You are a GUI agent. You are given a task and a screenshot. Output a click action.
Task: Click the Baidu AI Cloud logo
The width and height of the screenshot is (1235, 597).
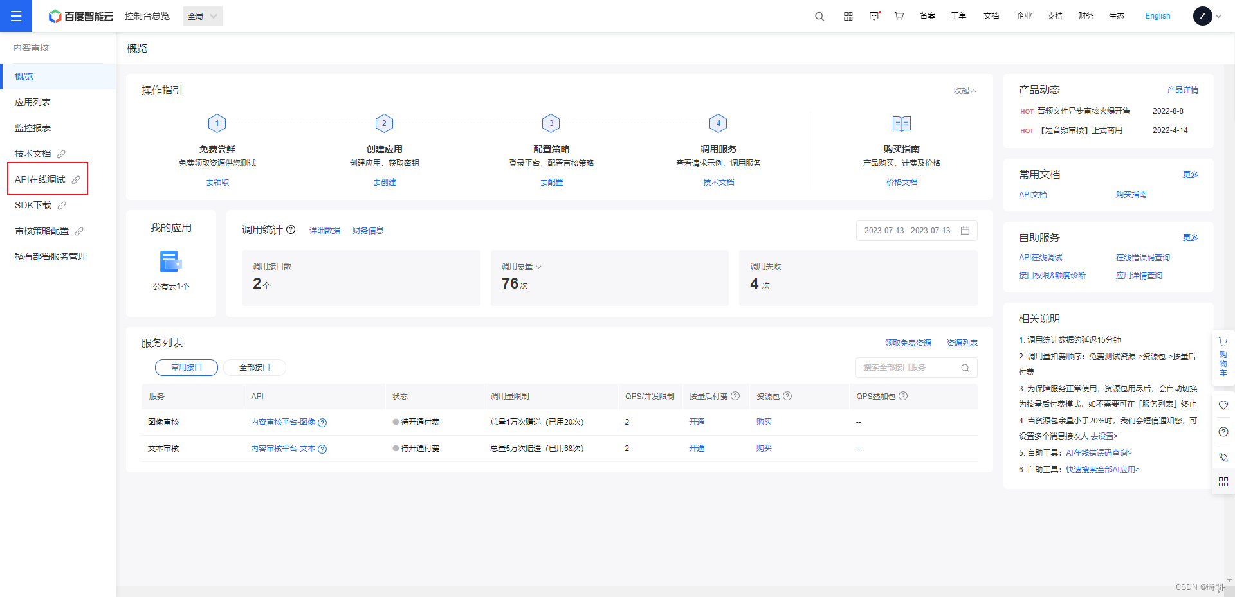coord(80,16)
